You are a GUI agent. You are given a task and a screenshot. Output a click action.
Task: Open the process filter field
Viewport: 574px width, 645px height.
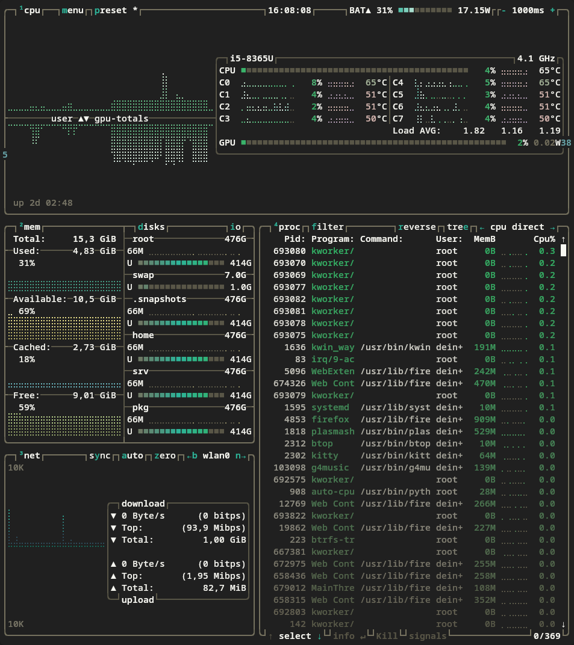(x=327, y=227)
